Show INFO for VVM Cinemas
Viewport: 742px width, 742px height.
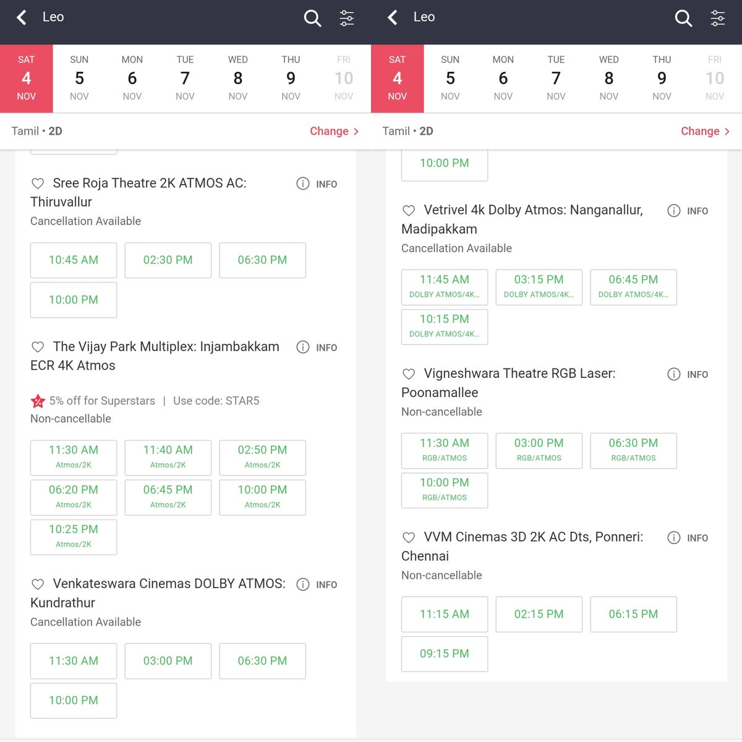tap(688, 538)
